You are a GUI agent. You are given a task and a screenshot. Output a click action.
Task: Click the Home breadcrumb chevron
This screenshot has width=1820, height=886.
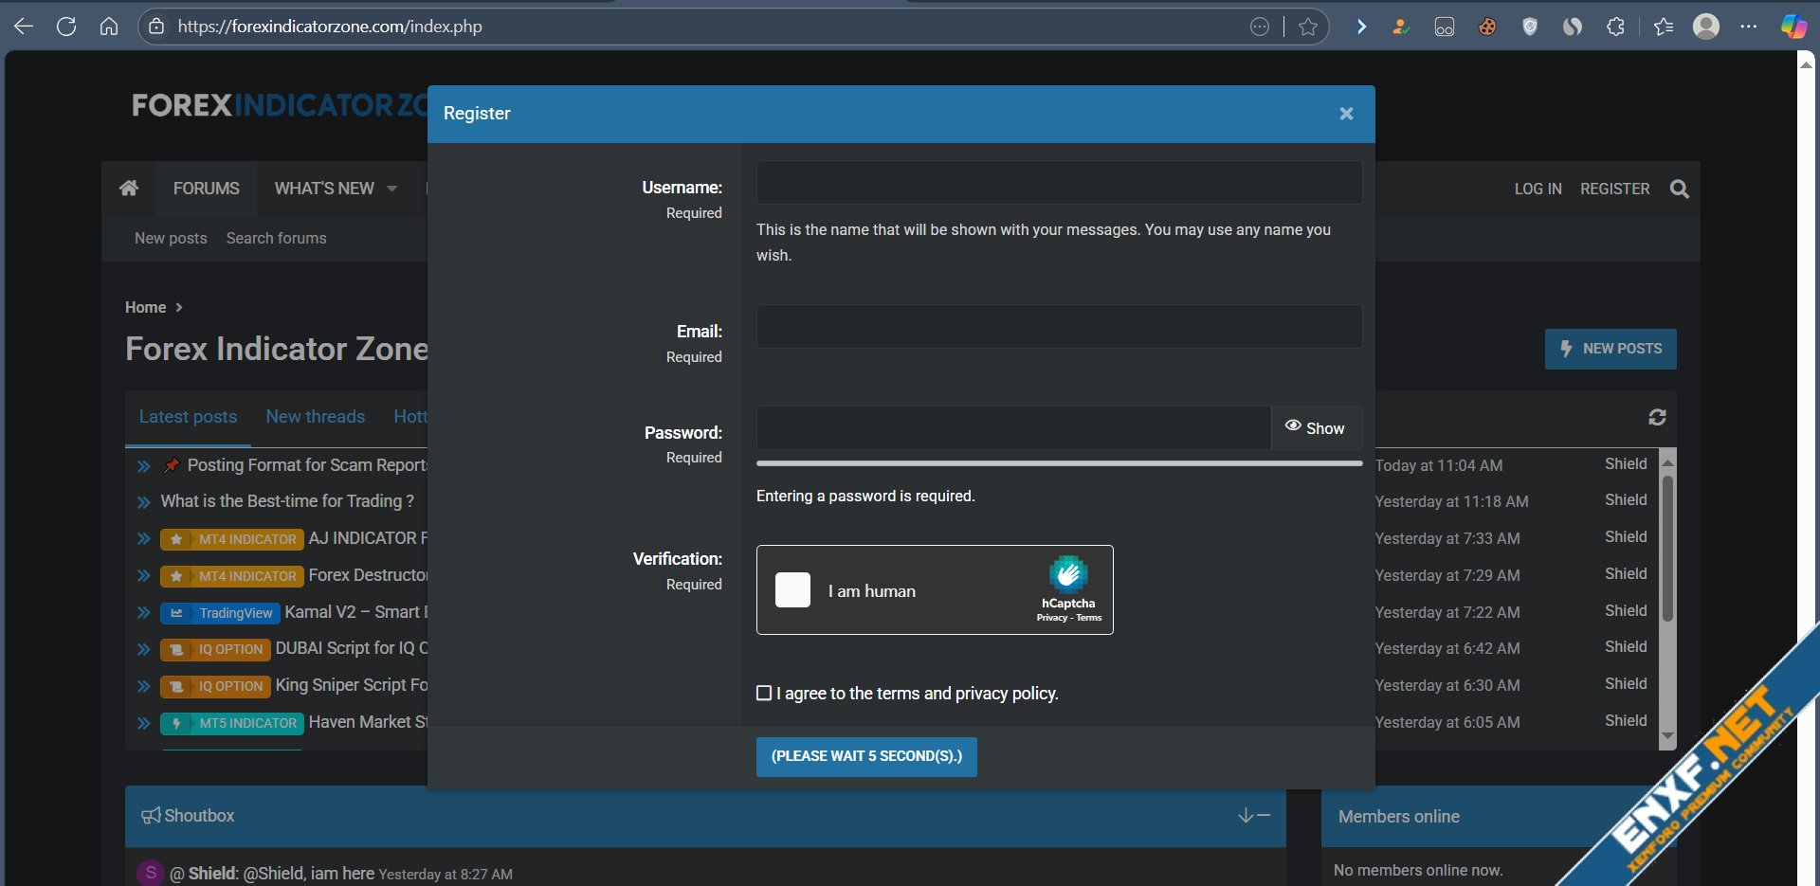(179, 307)
